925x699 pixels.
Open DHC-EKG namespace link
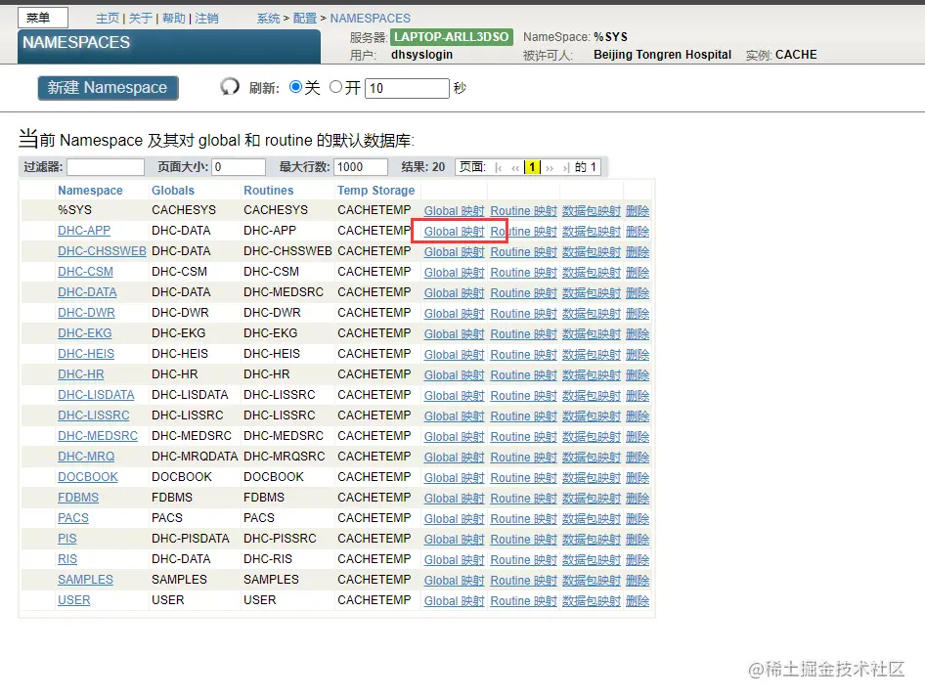(84, 333)
